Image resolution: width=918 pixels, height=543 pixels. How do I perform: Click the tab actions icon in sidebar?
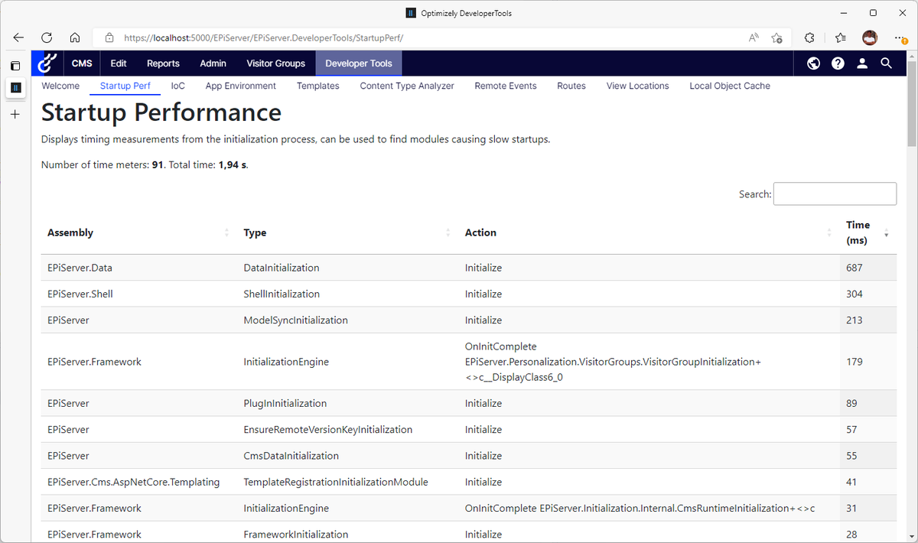coord(15,66)
